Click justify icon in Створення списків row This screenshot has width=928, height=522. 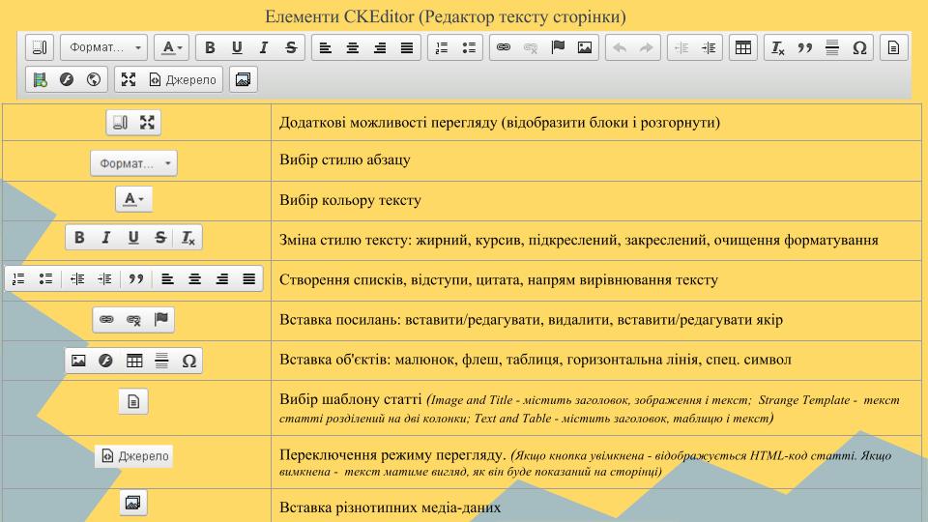[249, 278]
